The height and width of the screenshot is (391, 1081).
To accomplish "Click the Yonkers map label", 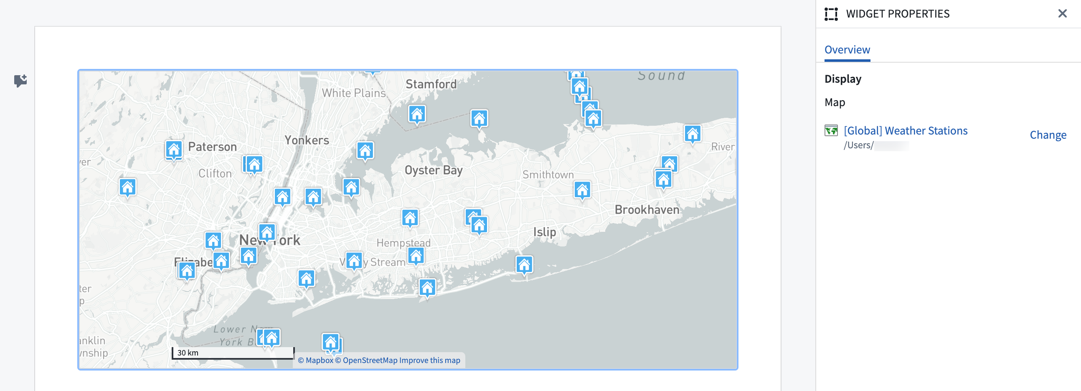I will tap(307, 140).
